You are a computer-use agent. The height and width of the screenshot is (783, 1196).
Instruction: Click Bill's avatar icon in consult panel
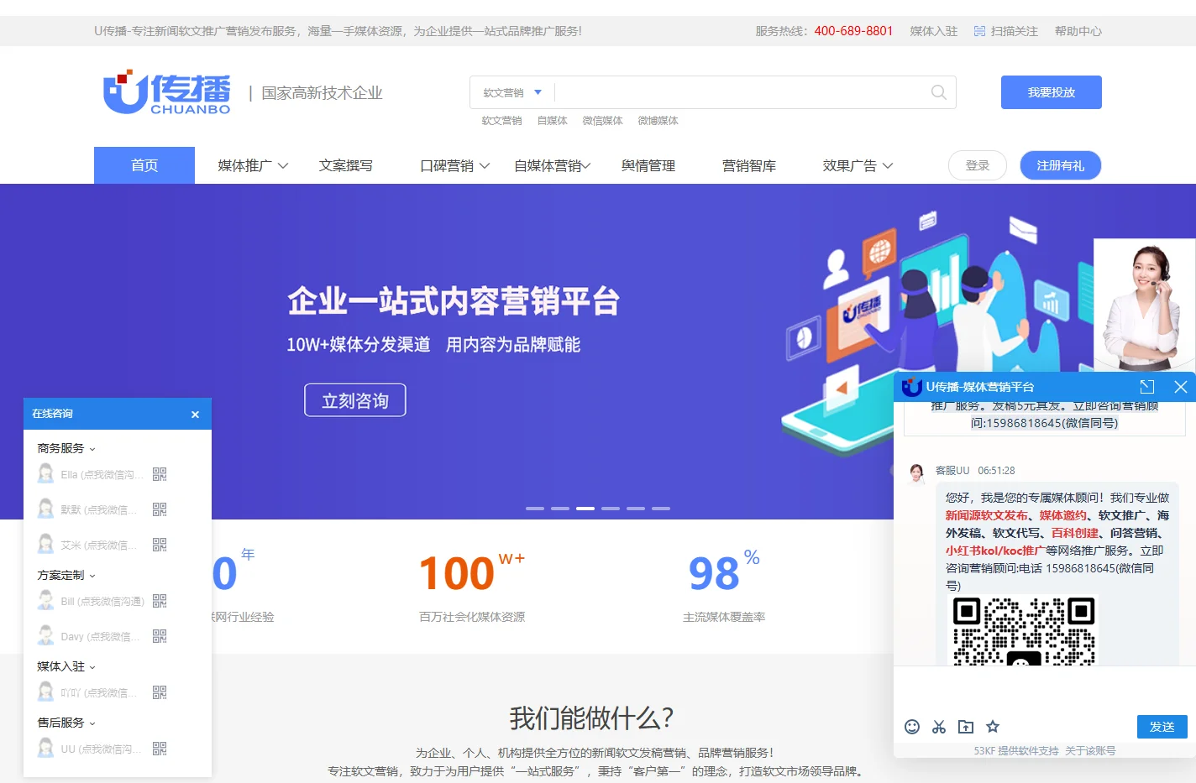point(46,601)
